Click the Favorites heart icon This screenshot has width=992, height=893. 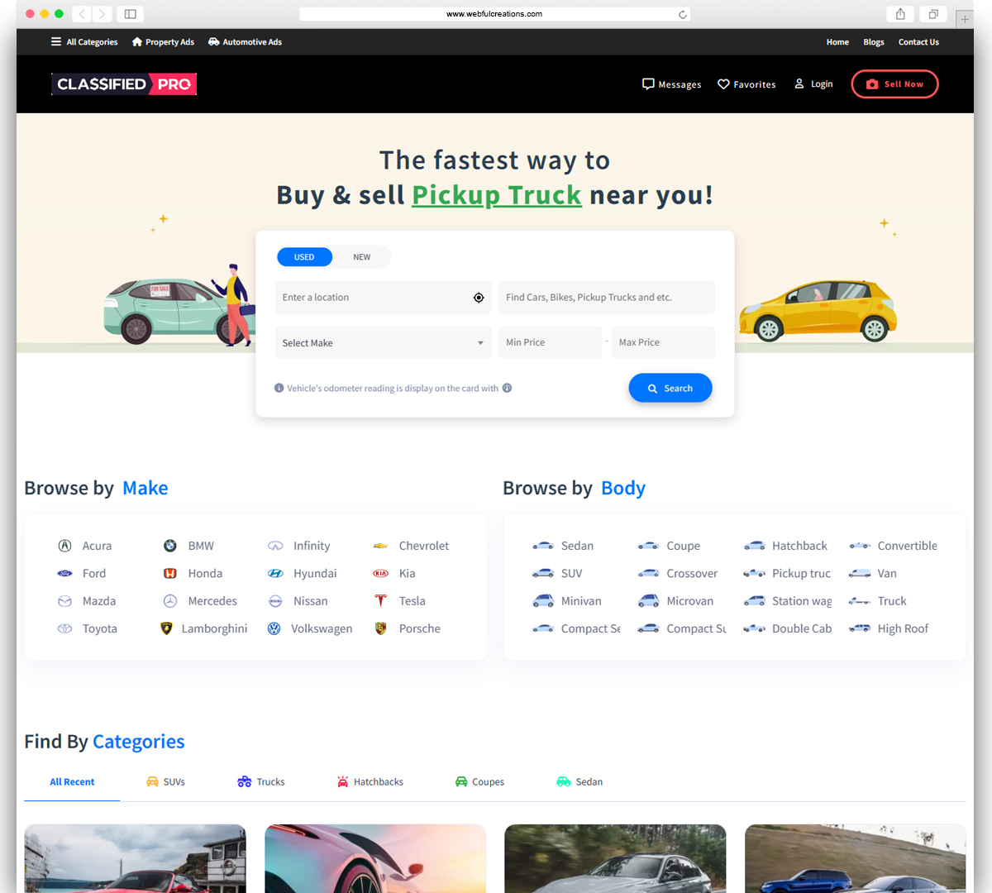coord(723,84)
